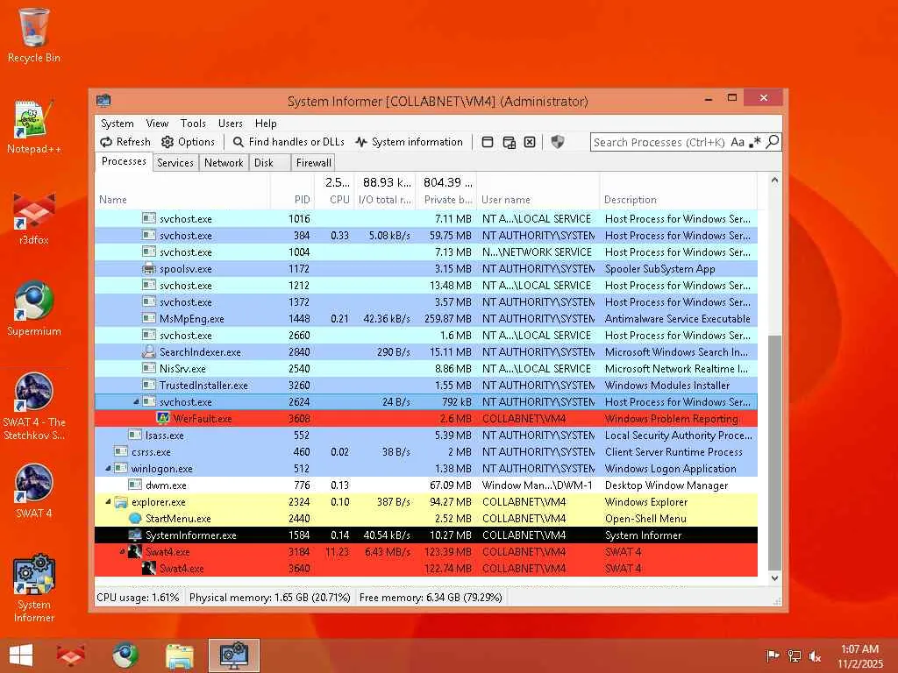Click the scrollbar up arrow
This screenshot has height=673, width=898.
(x=774, y=181)
